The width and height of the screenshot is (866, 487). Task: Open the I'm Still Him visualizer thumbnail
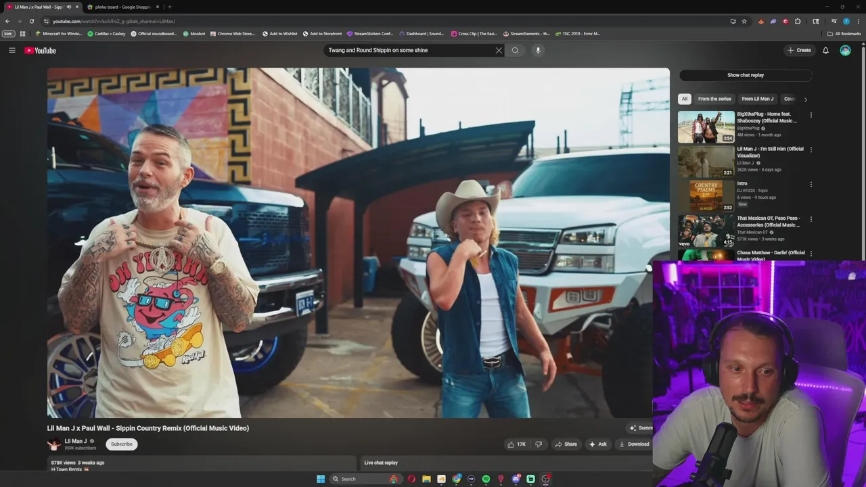click(706, 162)
